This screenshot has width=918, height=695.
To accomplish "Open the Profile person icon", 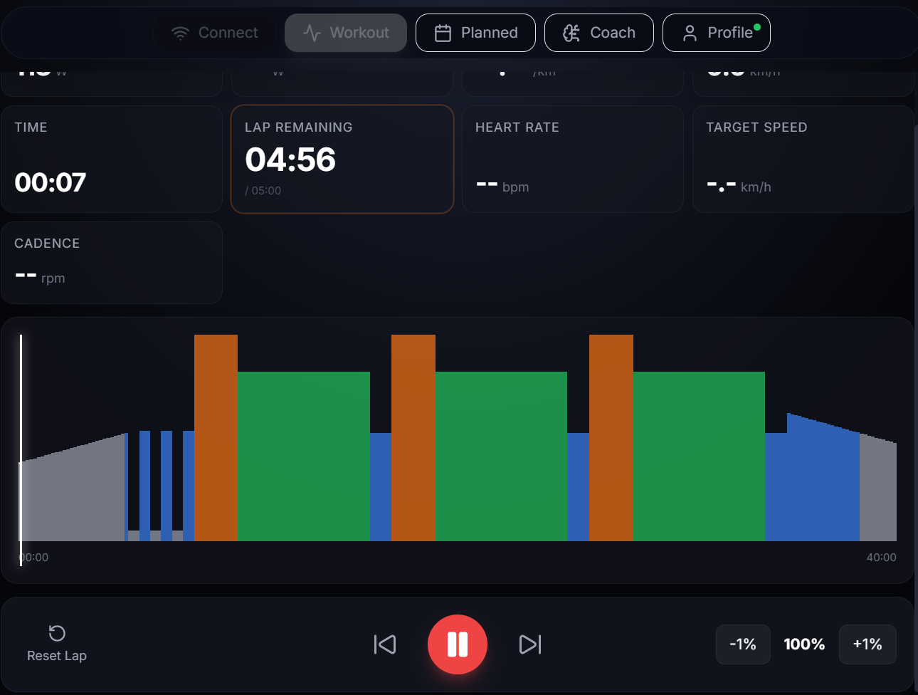I will 688,32.
